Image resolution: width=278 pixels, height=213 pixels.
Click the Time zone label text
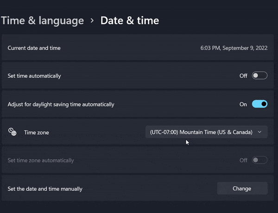[x=37, y=132]
